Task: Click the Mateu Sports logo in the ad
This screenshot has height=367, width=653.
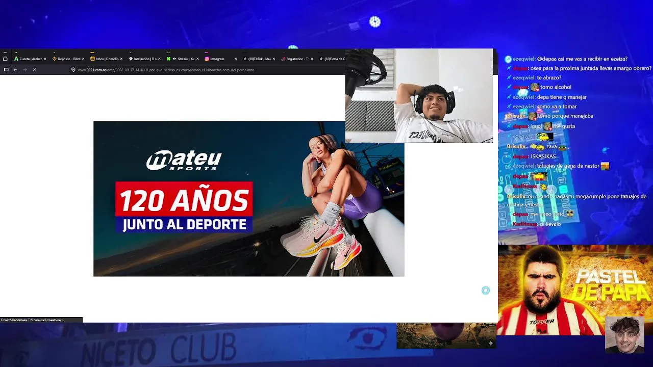Action: point(184,160)
